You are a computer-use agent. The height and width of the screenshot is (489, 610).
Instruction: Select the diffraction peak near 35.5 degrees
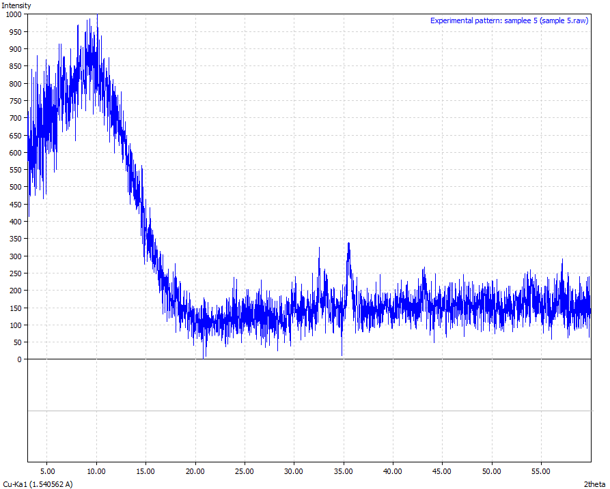click(348, 244)
